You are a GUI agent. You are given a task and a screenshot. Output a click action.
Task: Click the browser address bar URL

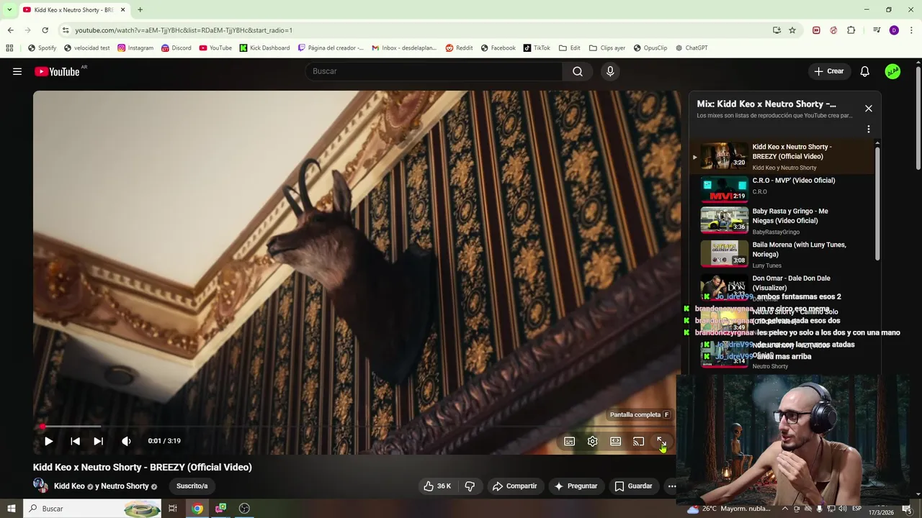pos(184,30)
